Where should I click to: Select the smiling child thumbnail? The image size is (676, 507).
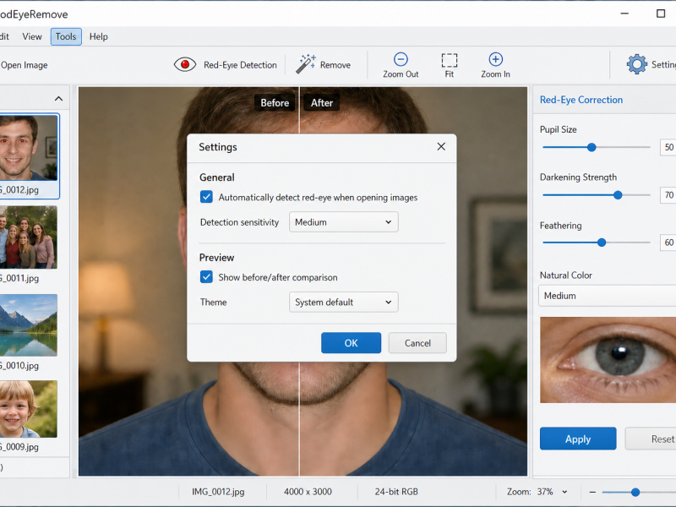[x=28, y=409]
